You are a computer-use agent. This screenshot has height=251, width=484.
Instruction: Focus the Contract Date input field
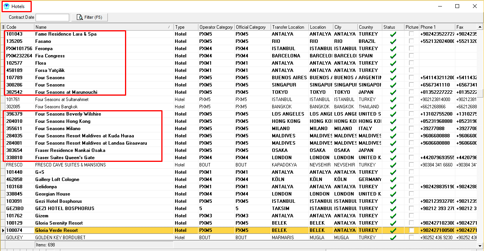click(52, 17)
